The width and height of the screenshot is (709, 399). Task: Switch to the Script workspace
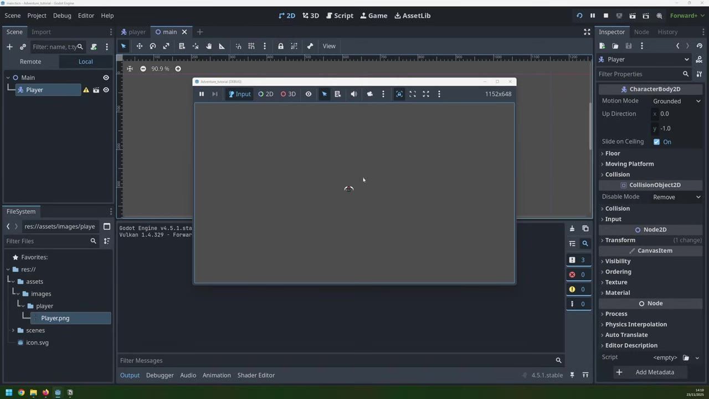(x=340, y=16)
